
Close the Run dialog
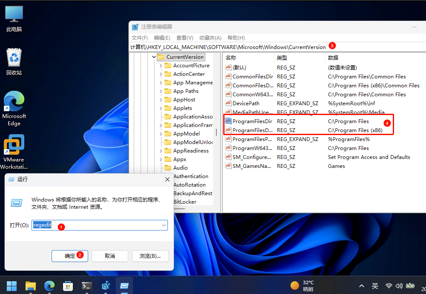[x=167, y=179]
